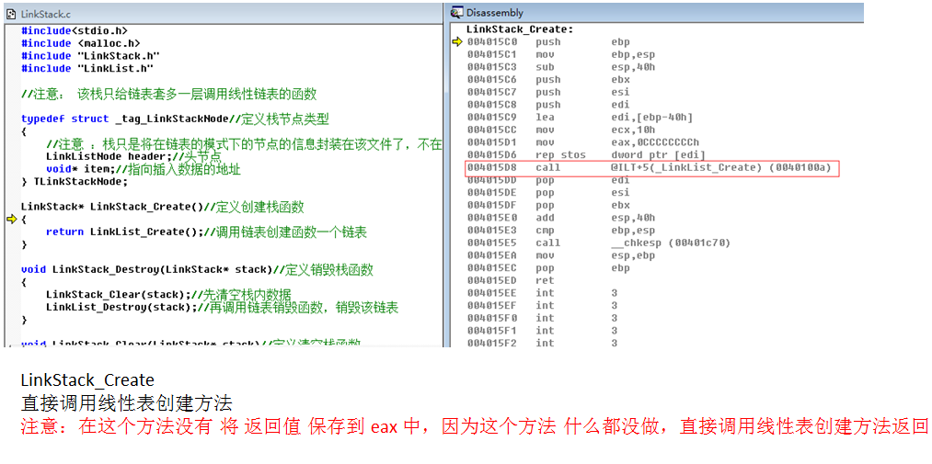Click the return LinkList_Create(); statement
The width and height of the screenshot is (932, 464).
(206, 232)
